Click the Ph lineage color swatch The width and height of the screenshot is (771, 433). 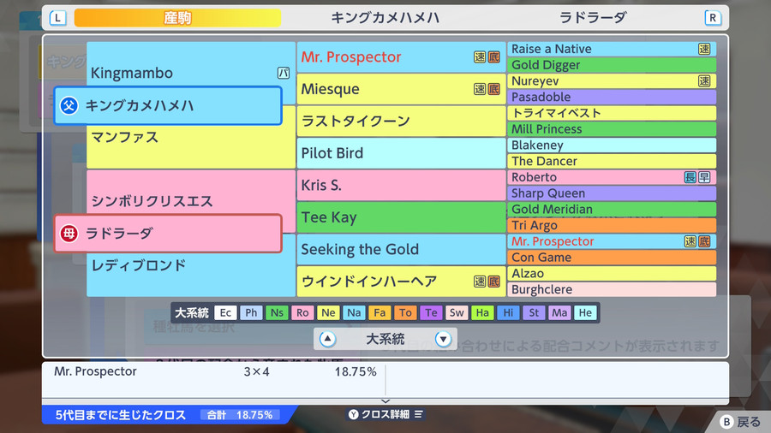click(x=251, y=312)
